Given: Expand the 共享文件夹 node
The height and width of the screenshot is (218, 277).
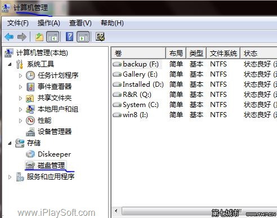Looking at the screenshot, I should click(x=20, y=98).
